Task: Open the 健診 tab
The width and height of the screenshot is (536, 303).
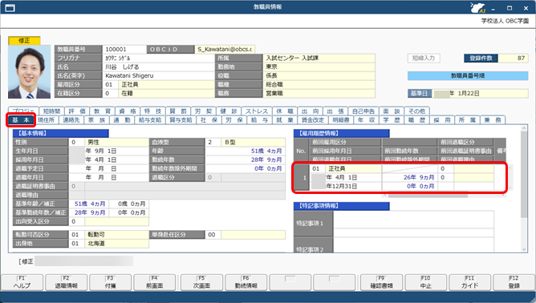Action: click(229, 111)
